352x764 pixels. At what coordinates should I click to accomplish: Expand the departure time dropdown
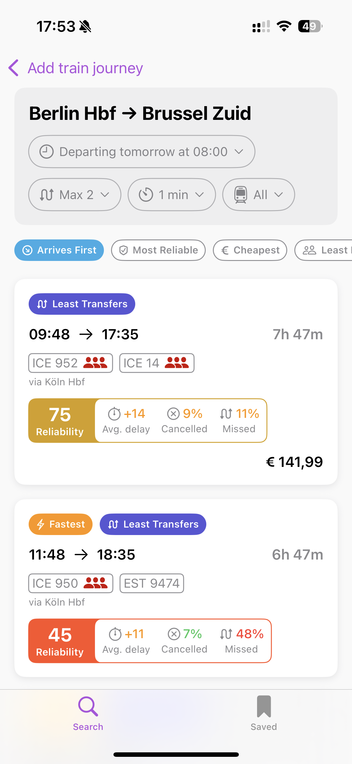tap(142, 152)
